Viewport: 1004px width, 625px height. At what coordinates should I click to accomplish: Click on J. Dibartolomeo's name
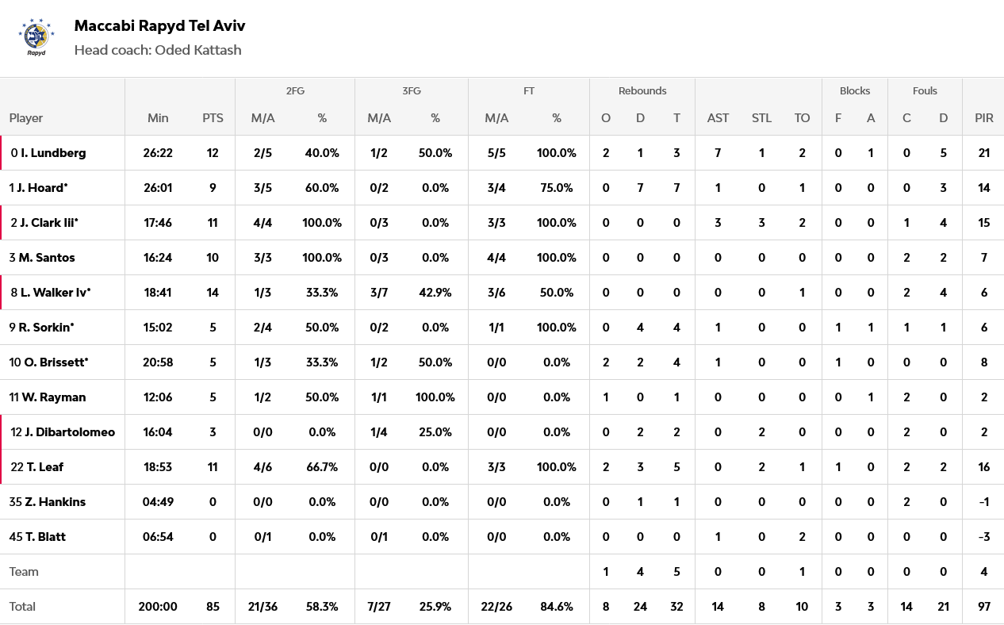(70, 432)
